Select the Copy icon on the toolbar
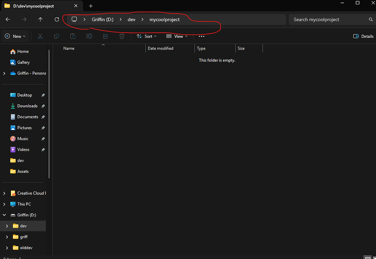 (x=57, y=36)
